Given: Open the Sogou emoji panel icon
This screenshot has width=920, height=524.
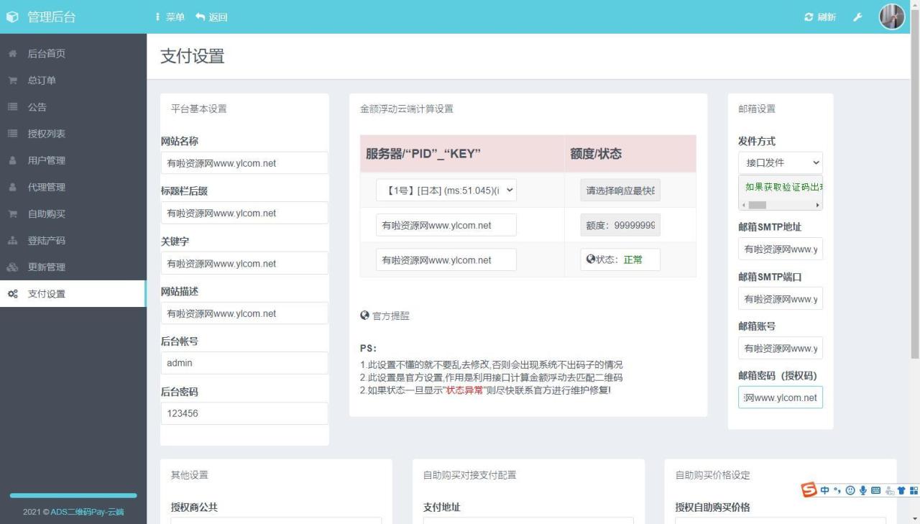Looking at the screenshot, I should click(850, 490).
